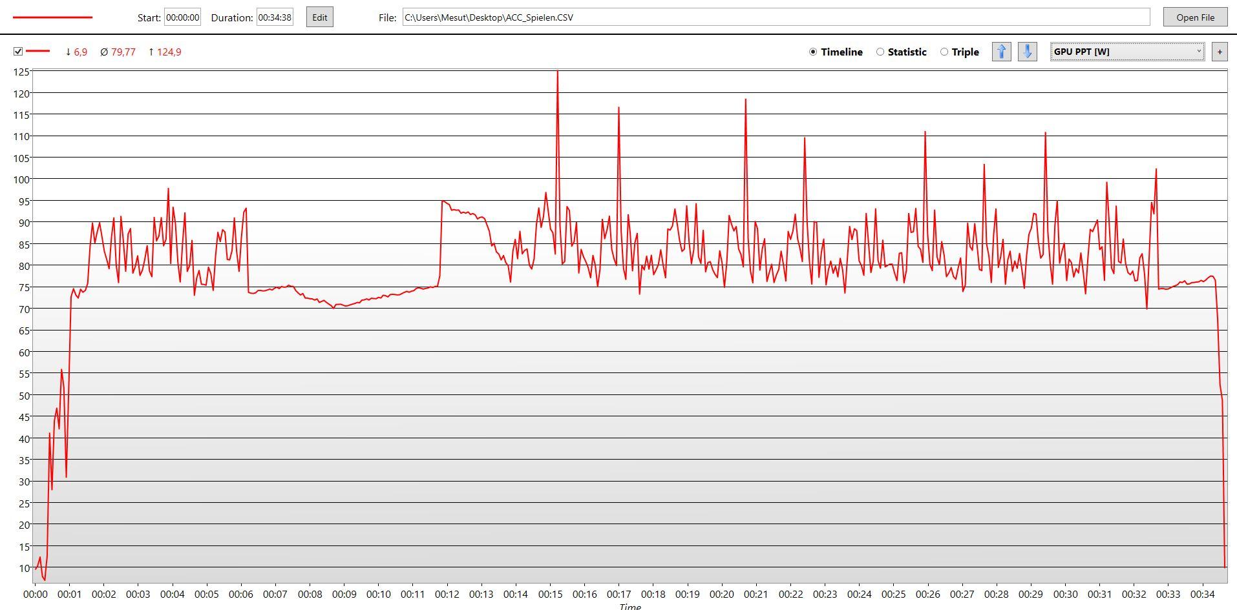Image resolution: width=1237 pixels, height=610 pixels.
Task: Select the Timeline view radio button
Action: pos(813,52)
